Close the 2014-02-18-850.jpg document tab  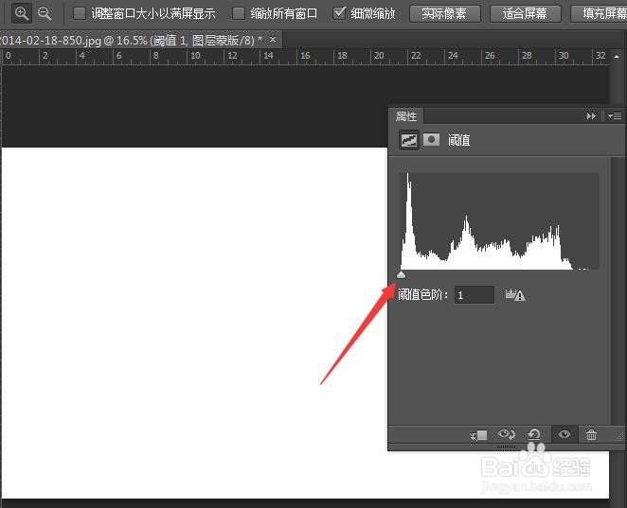click(273, 39)
